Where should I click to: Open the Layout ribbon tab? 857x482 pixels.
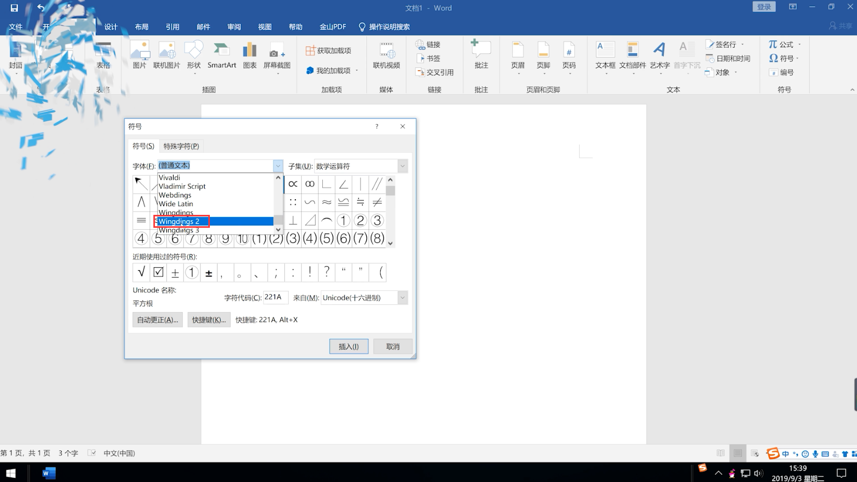coord(141,27)
